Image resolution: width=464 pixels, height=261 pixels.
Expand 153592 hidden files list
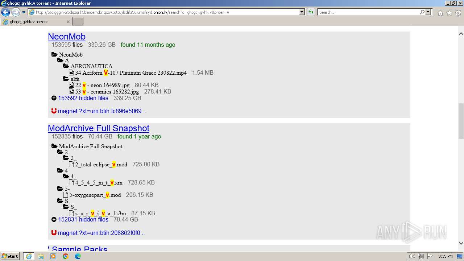(83, 98)
